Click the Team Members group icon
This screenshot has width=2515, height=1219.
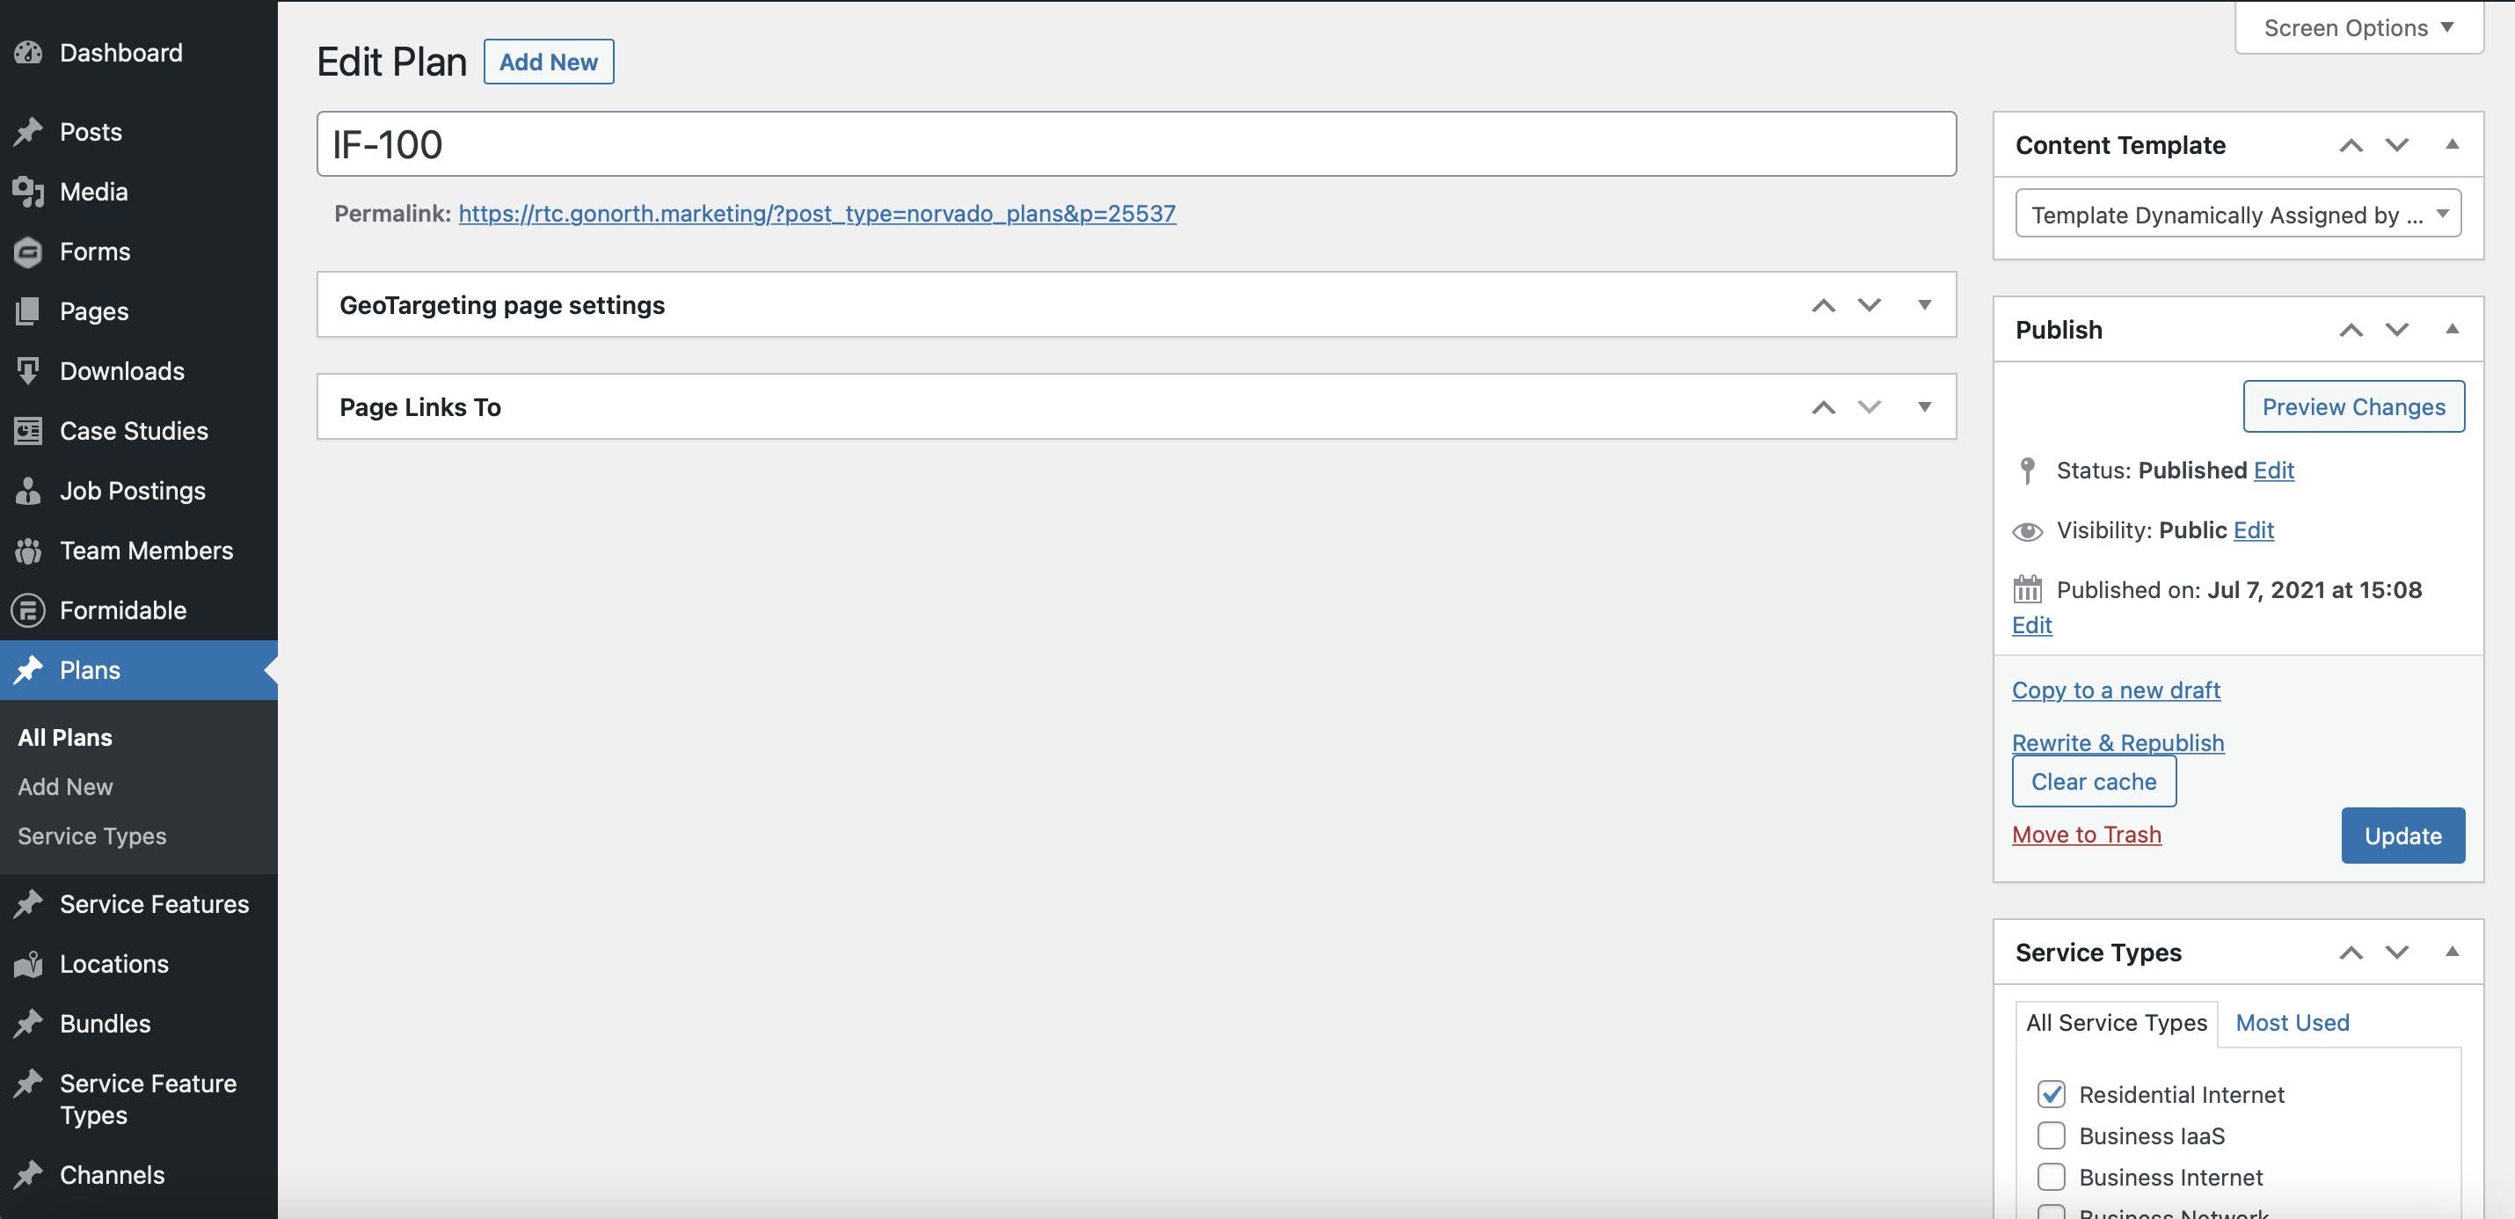click(x=28, y=551)
